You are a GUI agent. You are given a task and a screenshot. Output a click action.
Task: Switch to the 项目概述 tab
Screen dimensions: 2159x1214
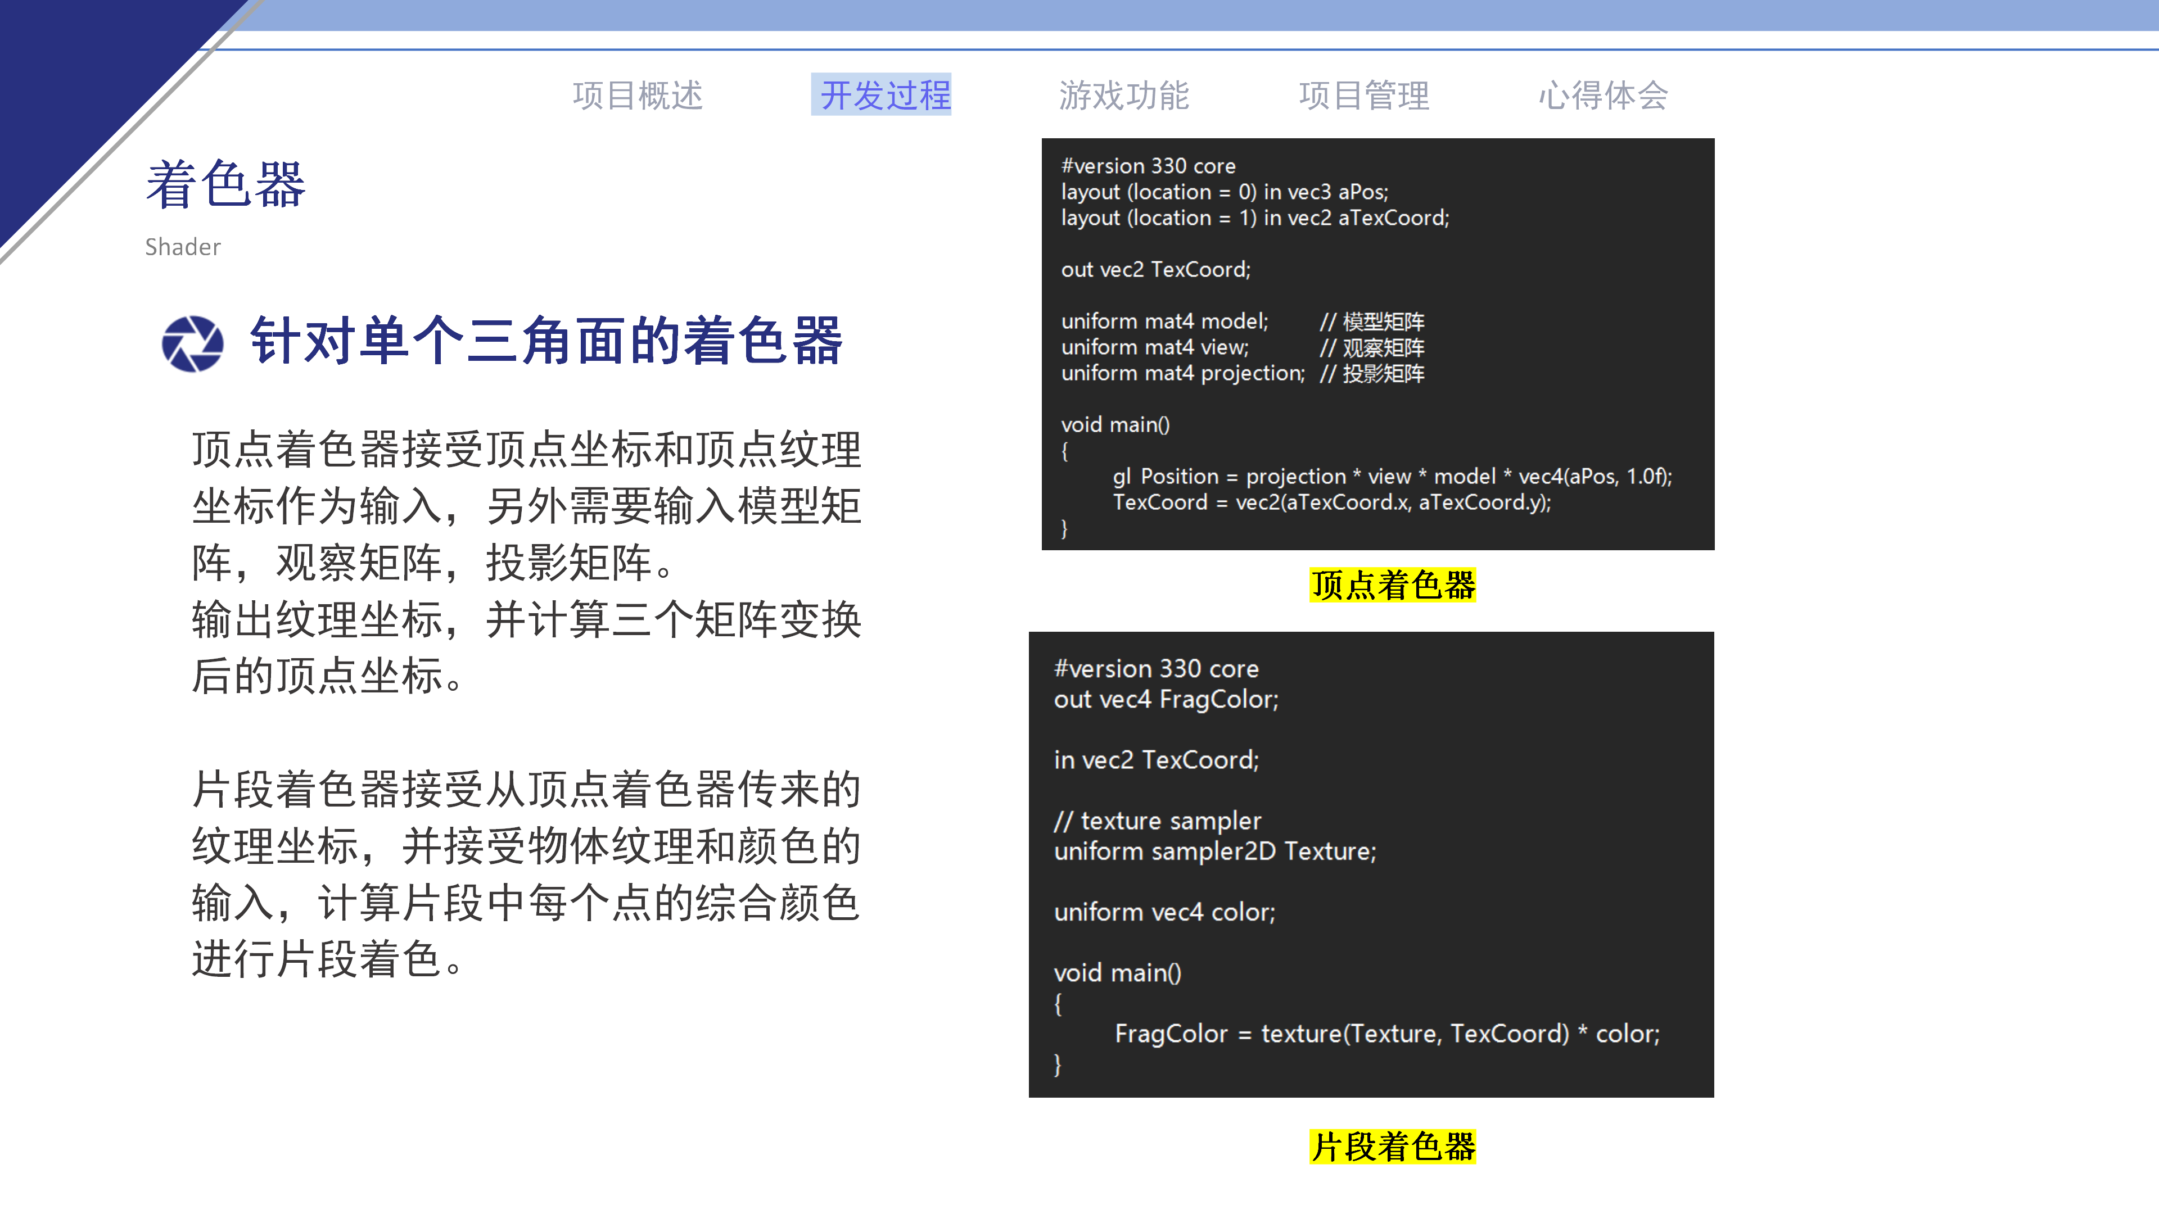pyautogui.click(x=640, y=94)
